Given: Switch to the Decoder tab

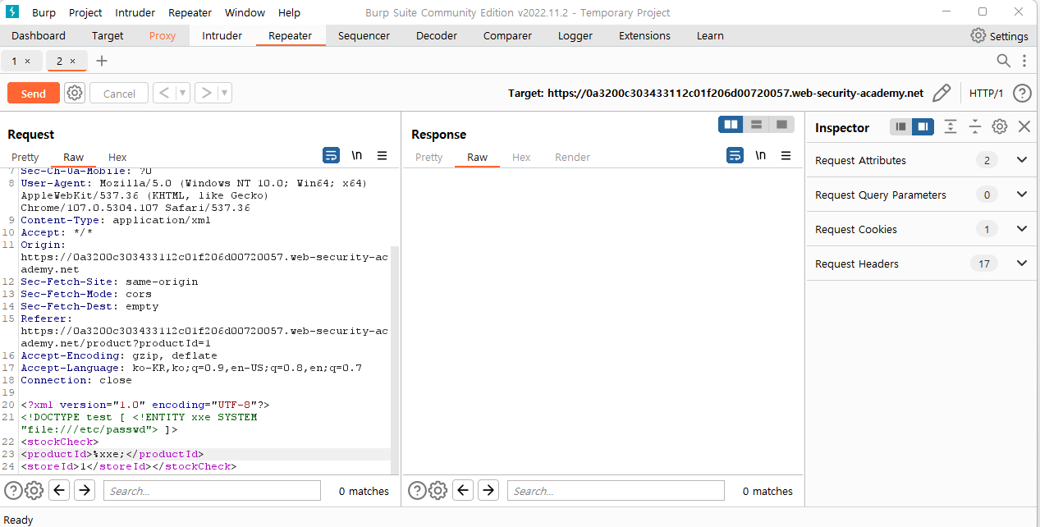Looking at the screenshot, I should click(437, 36).
